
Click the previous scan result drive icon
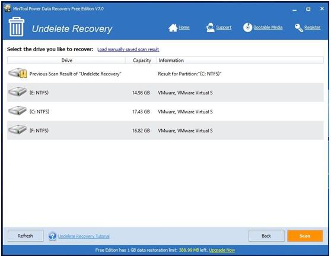tap(18, 73)
